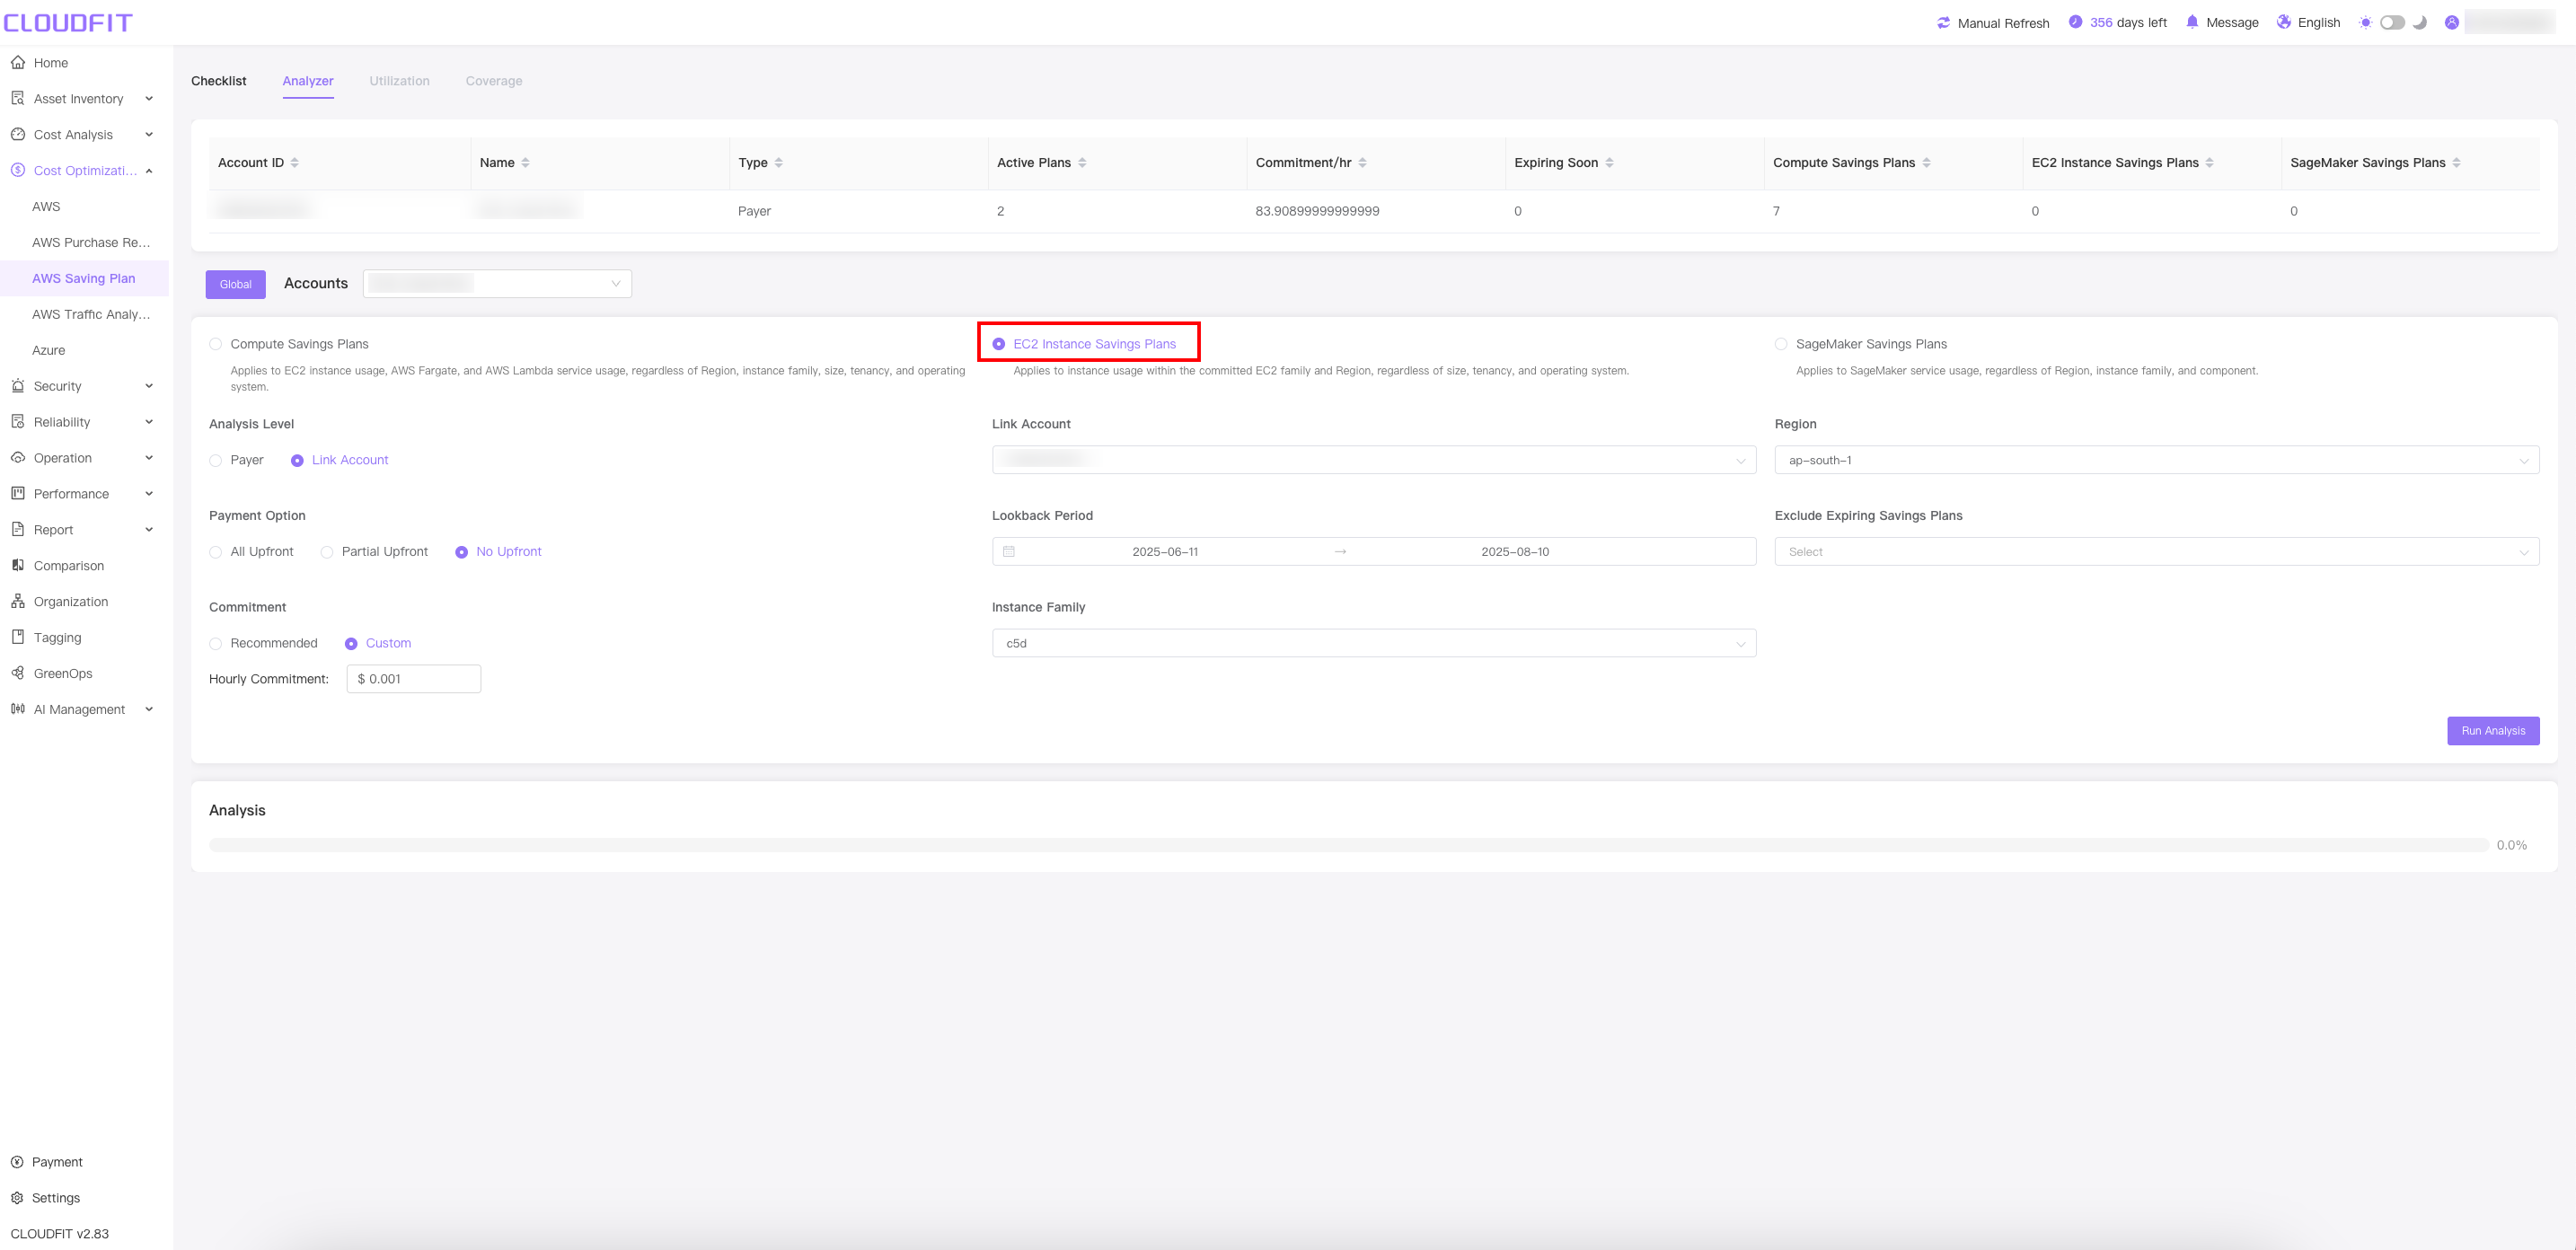This screenshot has height=1250, width=2576.
Task: Toggle the dark mode switch
Action: [2392, 22]
